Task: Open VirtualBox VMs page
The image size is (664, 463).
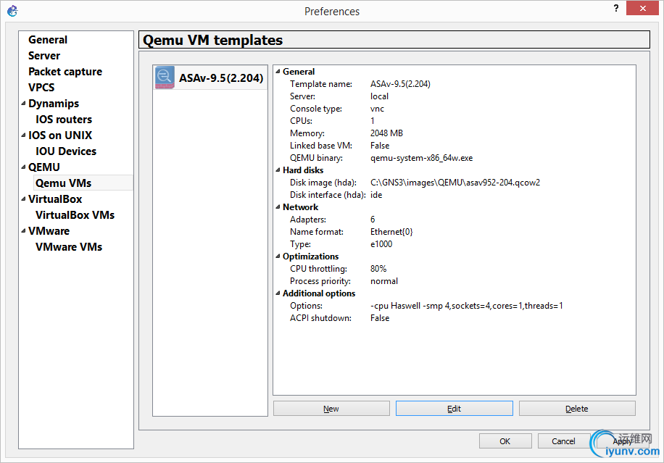Action: point(75,215)
